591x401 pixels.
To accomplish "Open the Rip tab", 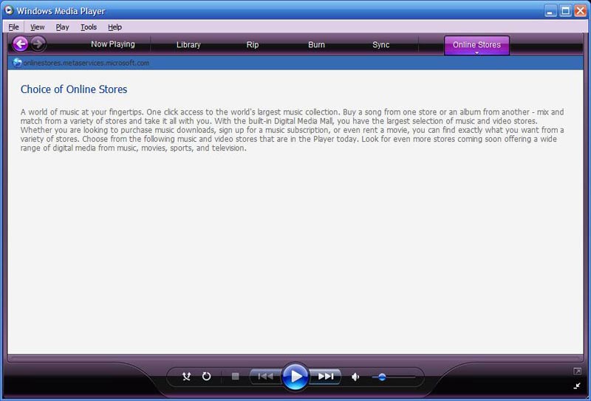I will click(x=253, y=45).
